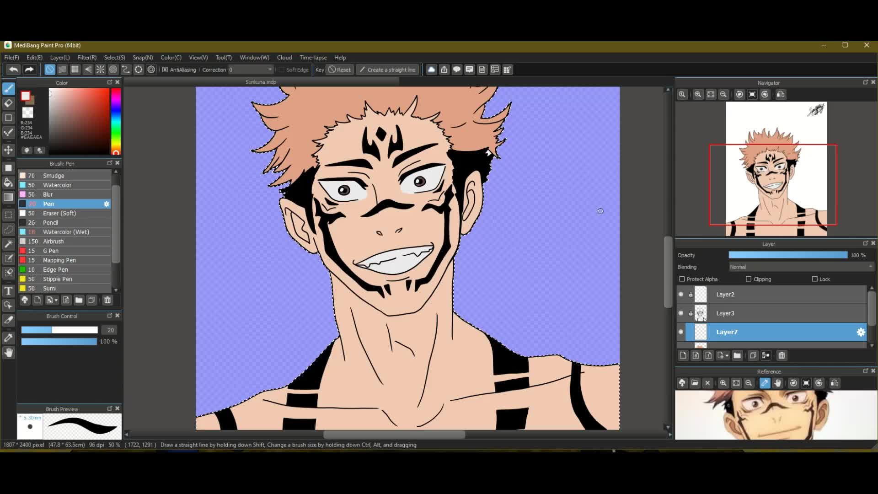
Task: Choose the Airbrush brush
Action: tap(64, 242)
